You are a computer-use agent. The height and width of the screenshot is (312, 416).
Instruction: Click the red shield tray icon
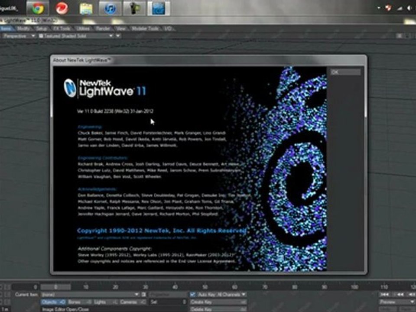click(x=388, y=8)
